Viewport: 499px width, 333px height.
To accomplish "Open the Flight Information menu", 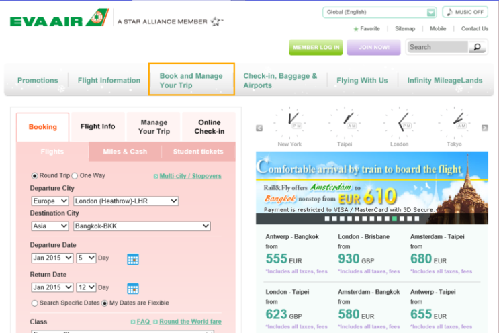I will (x=109, y=80).
